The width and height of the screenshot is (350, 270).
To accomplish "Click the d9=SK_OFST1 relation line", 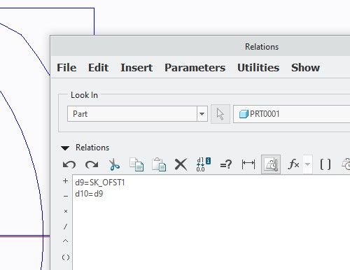I will pos(100,183).
